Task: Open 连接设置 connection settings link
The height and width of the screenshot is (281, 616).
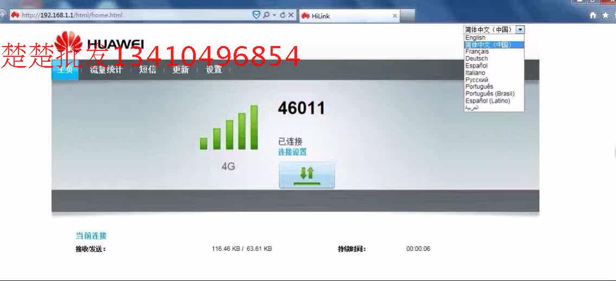Action: click(292, 152)
